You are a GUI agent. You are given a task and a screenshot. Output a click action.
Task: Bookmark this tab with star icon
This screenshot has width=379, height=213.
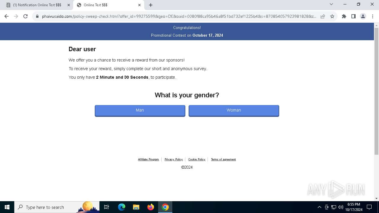click(x=332, y=16)
